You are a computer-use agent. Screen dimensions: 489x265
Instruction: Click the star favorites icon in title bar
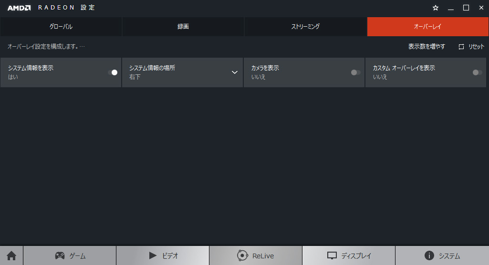pos(435,8)
